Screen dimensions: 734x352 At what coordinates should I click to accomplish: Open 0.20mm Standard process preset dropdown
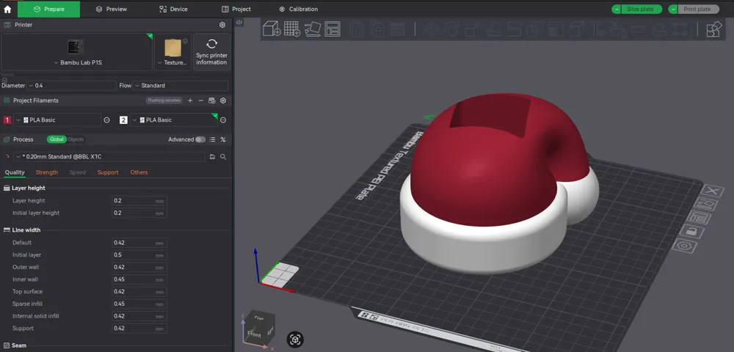click(109, 157)
